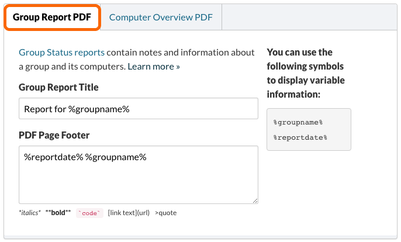Viewport: 401px width, 242px height.
Task: Select the %reportdate% symbol in the code box
Action: 300,137
